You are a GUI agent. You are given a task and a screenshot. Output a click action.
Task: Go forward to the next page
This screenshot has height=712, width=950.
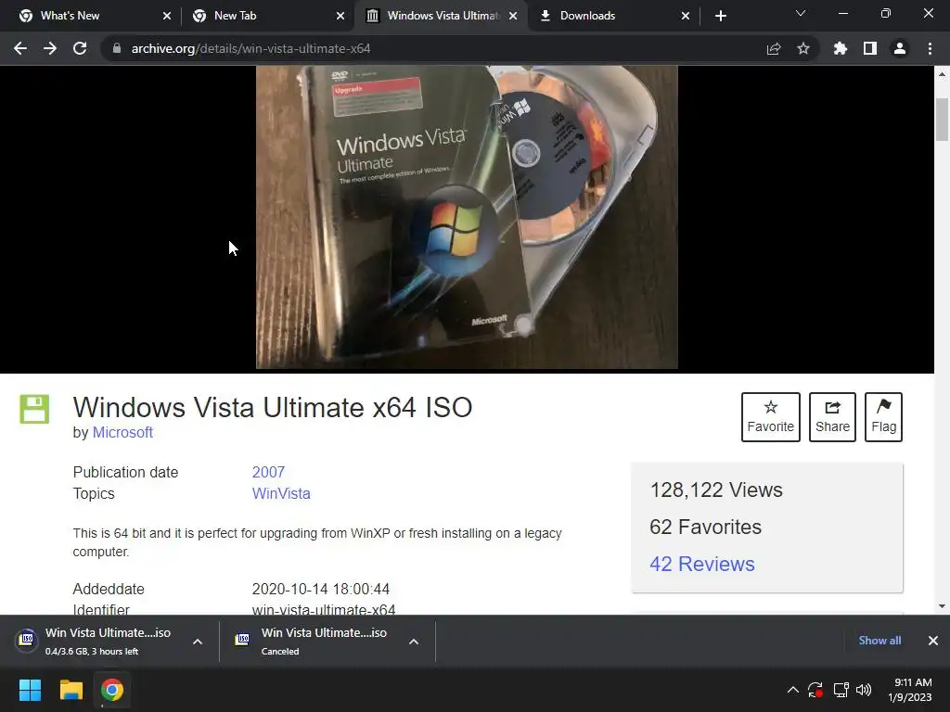50,48
